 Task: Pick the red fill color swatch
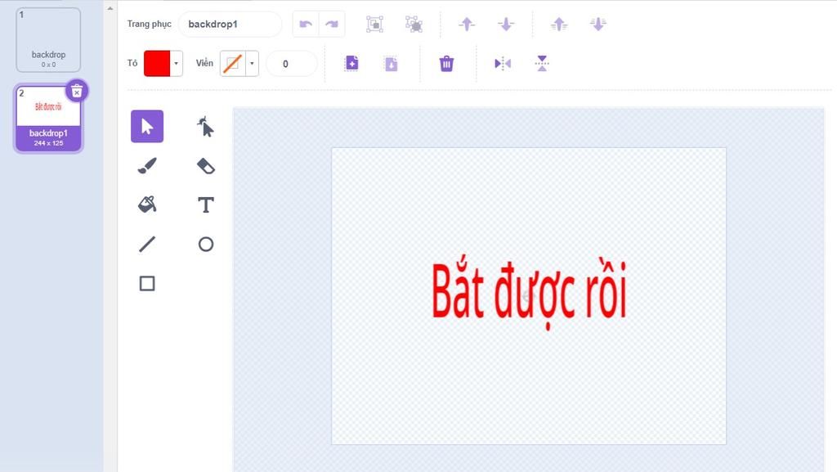click(x=157, y=63)
